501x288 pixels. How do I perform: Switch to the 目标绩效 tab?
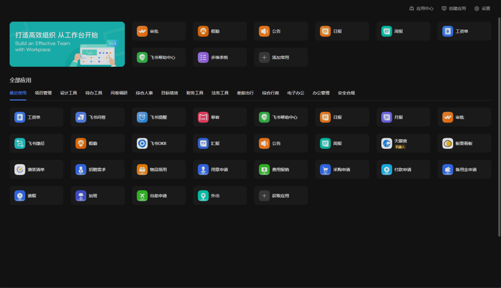click(x=169, y=93)
